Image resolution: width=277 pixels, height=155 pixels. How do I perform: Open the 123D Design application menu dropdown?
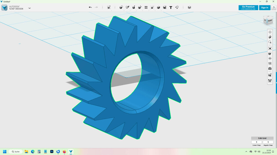coord(30,8)
